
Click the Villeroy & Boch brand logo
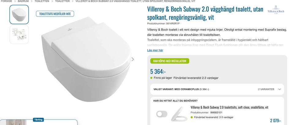click(276, 10)
